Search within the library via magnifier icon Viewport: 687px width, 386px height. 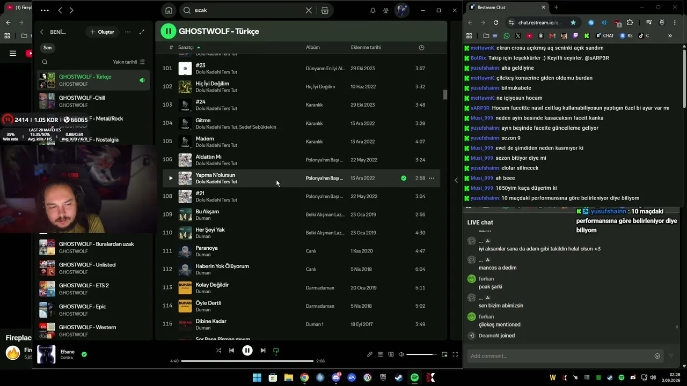(x=45, y=62)
